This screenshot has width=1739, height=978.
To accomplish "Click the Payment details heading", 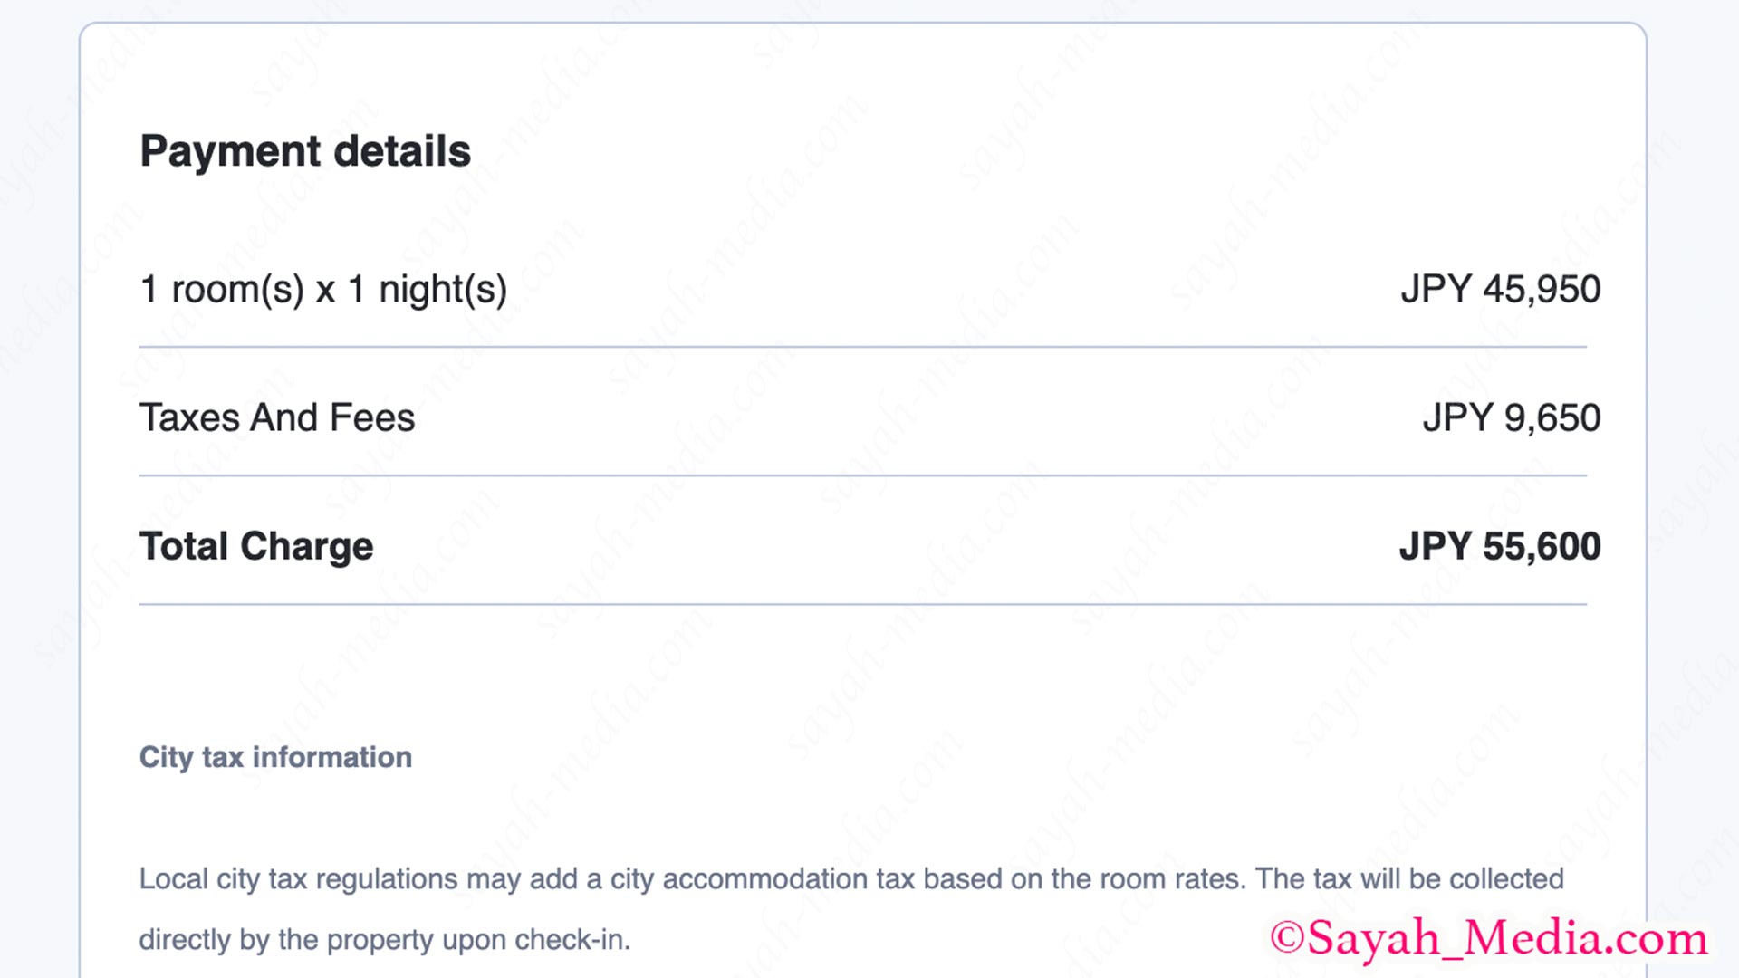I will click(x=305, y=151).
